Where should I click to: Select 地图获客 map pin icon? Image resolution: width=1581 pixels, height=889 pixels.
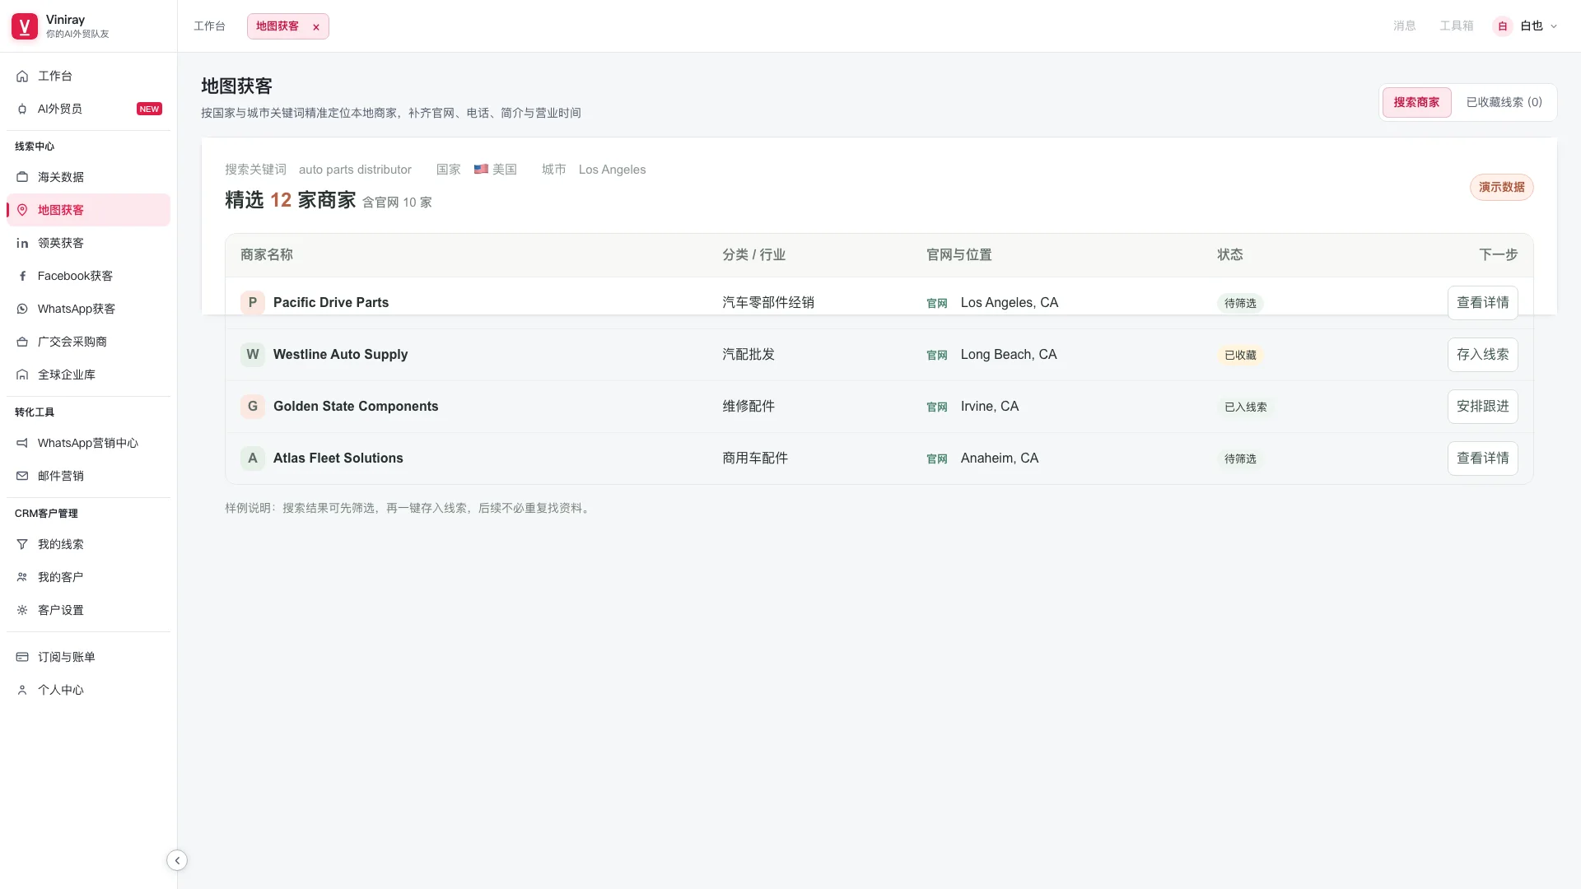coord(22,210)
